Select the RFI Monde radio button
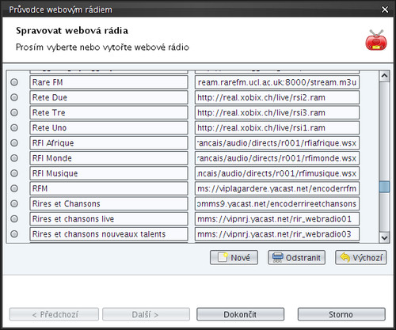396x330 pixels. (14, 158)
